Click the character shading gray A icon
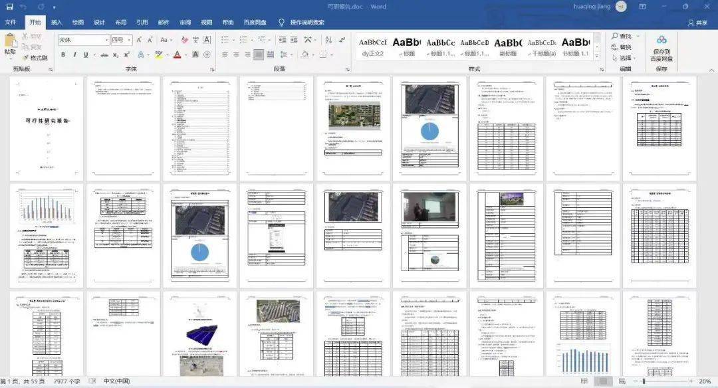718x388 pixels. (195, 54)
